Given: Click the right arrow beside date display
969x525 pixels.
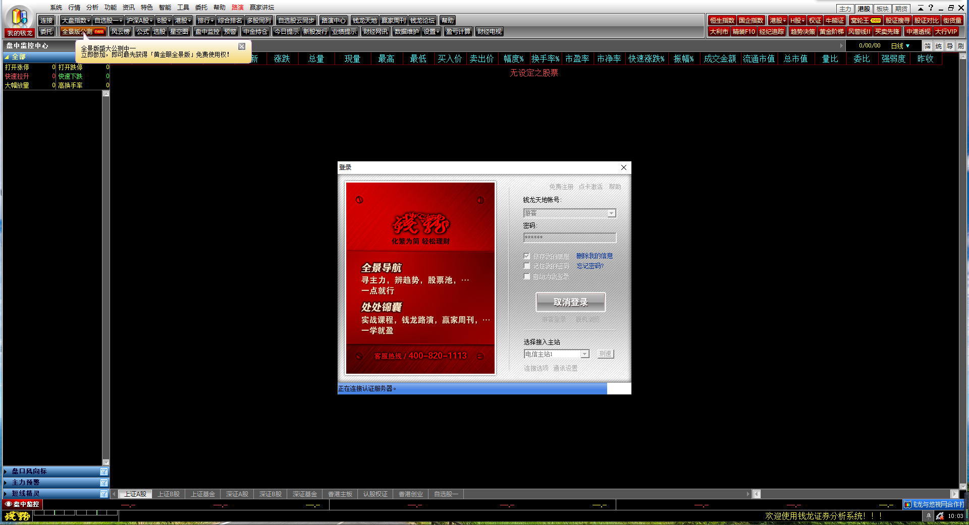Looking at the screenshot, I should (x=841, y=46).
